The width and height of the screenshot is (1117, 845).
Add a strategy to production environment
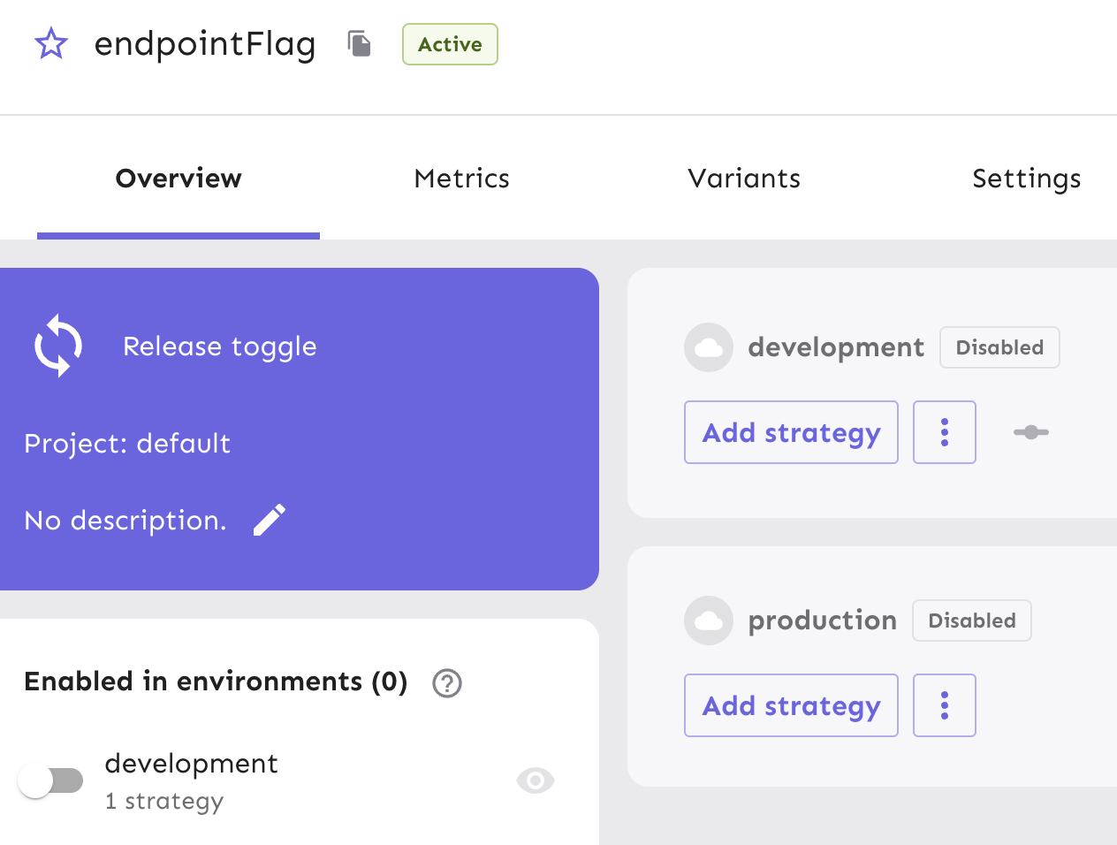pos(791,705)
